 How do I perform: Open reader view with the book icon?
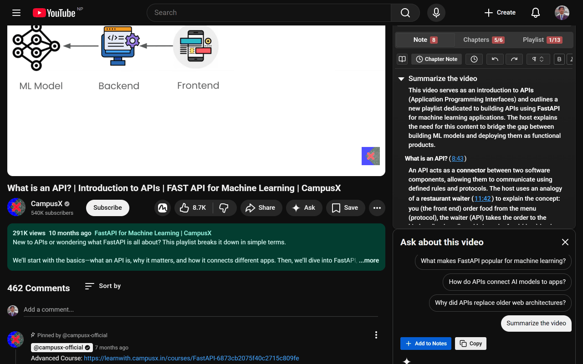coord(402,59)
